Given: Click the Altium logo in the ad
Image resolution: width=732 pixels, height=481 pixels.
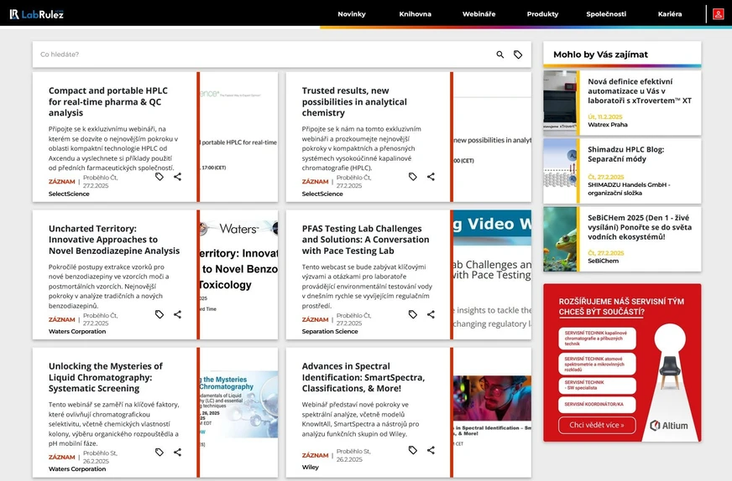Looking at the screenshot, I should [668, 426].
